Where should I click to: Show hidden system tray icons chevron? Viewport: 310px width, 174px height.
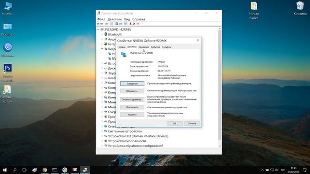pos(262,170)
